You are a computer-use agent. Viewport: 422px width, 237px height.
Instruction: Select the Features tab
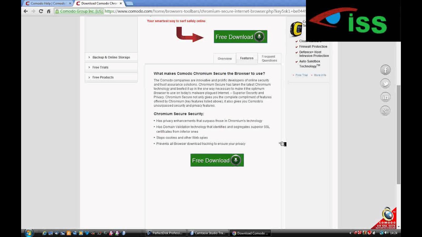point(247,58)
